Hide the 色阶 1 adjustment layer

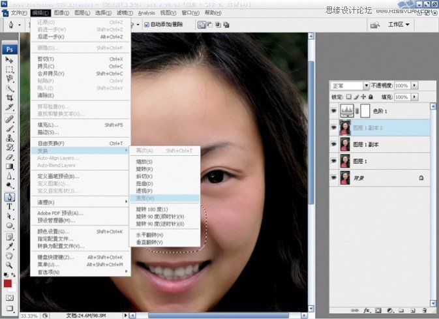(x=334, y=111)
